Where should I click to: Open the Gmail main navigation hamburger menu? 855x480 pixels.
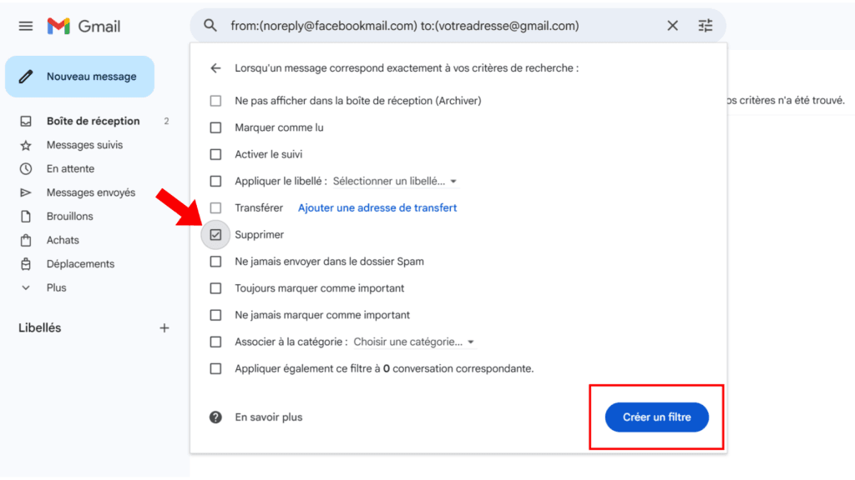[x=25, y=25]
